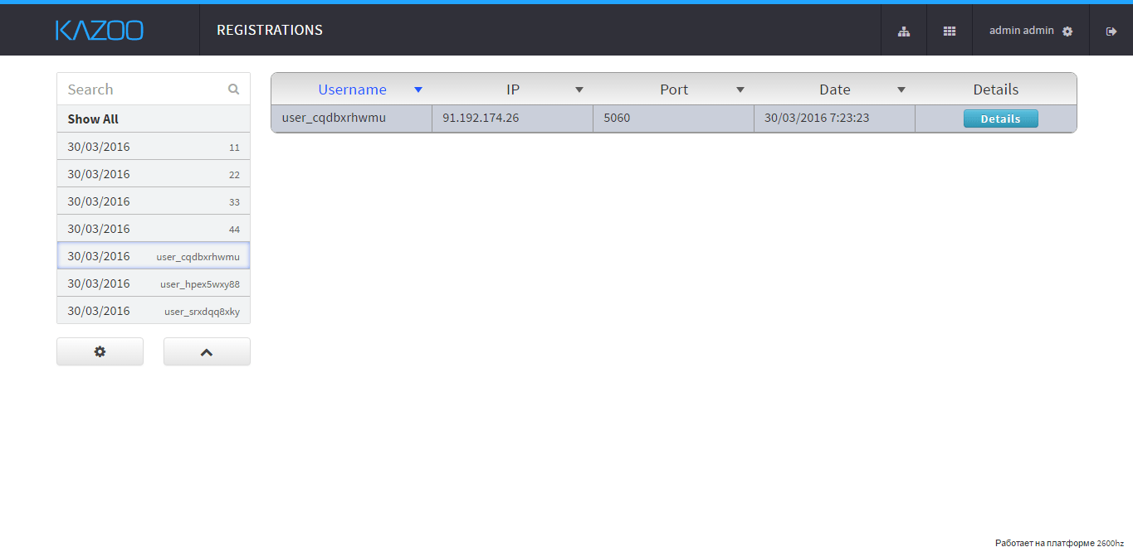The width and height of the screenshot is (1133, 552).
Task: Click the Kazoo logo
Action: click(100, 31)
